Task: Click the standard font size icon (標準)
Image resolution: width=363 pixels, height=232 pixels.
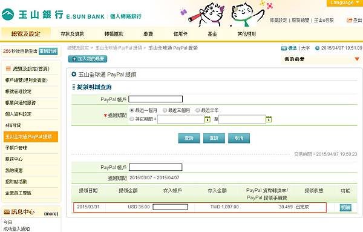Action: pyautogui.click(x=284, y=48)
